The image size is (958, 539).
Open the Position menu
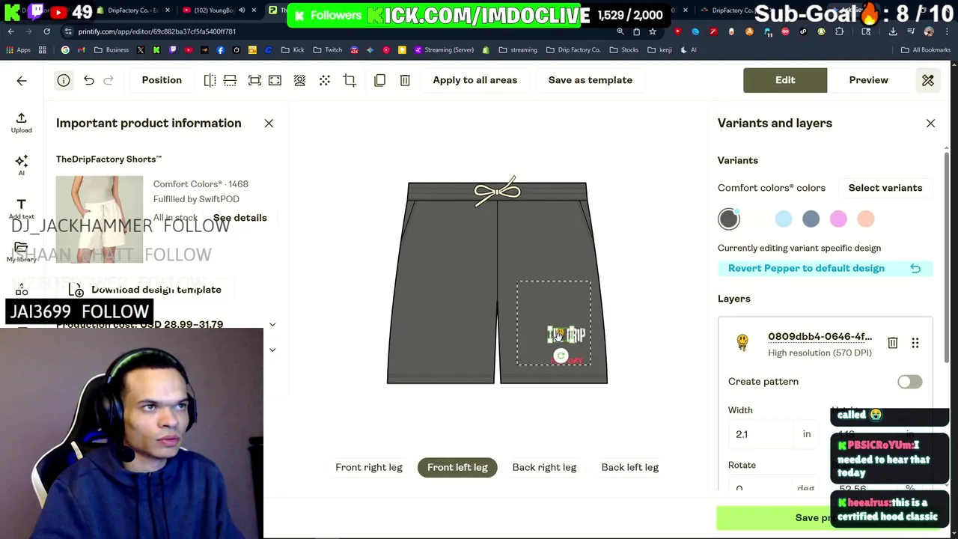coord(162,80)
